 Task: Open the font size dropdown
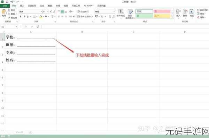(x=48, y=12)
